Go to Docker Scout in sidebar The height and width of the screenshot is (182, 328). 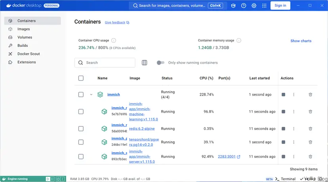32,54
